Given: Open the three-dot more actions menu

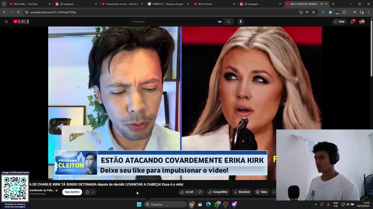Looking at the screenshot, I should point(274,192).
